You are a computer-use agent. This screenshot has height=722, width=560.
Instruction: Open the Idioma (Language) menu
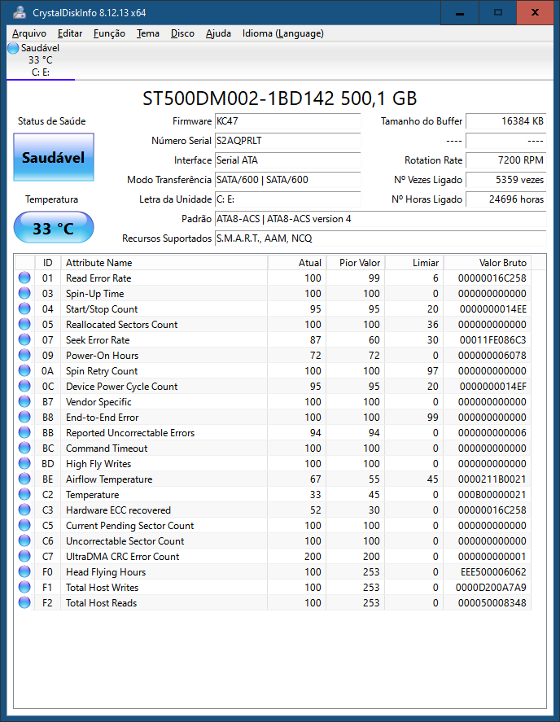click(x=282, y=33)
